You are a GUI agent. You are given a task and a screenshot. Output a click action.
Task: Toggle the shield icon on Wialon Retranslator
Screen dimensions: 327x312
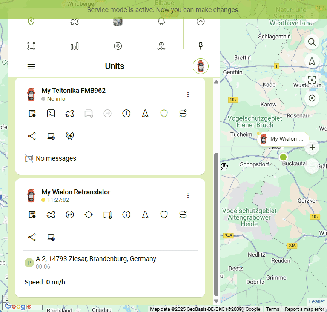coord(164,215)
